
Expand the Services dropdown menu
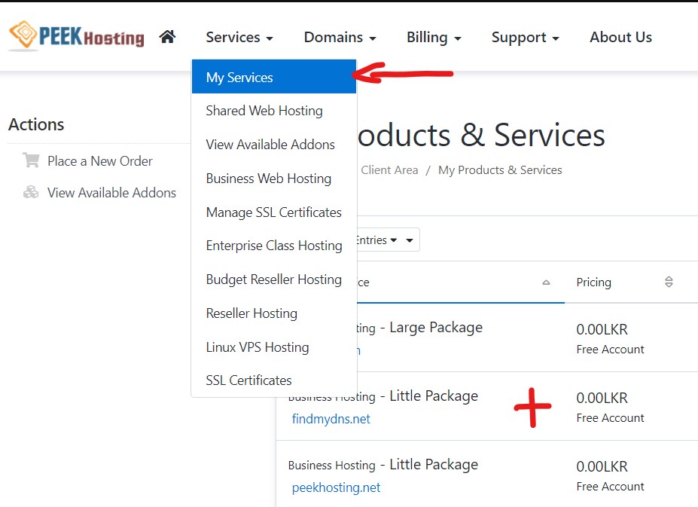tap(239, 37)
